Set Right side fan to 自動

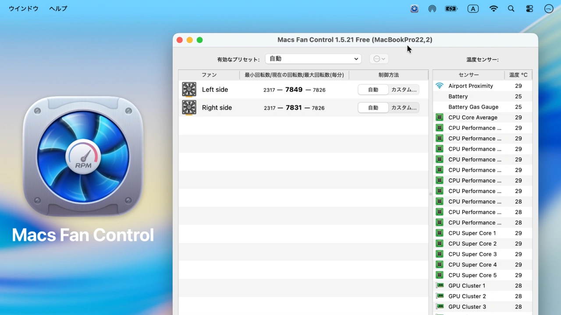tap(373, 108)
